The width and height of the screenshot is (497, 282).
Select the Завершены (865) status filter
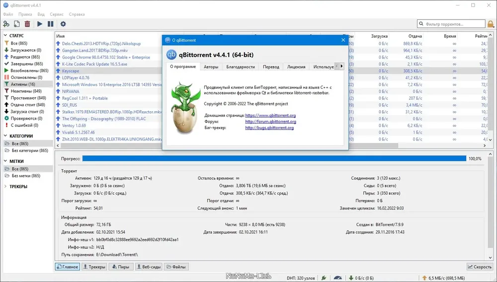[x=28, y=64]
